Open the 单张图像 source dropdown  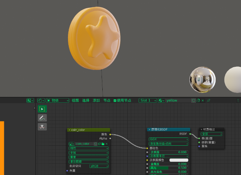[x=89, y=162]
